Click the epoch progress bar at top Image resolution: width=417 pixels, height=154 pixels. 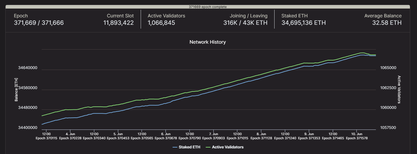point(208,7)
